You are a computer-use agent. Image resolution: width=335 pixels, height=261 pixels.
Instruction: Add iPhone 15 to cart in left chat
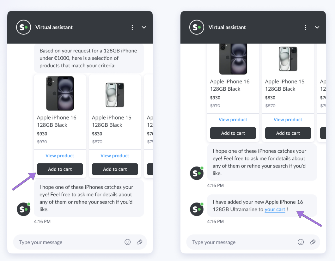point(115,169)
